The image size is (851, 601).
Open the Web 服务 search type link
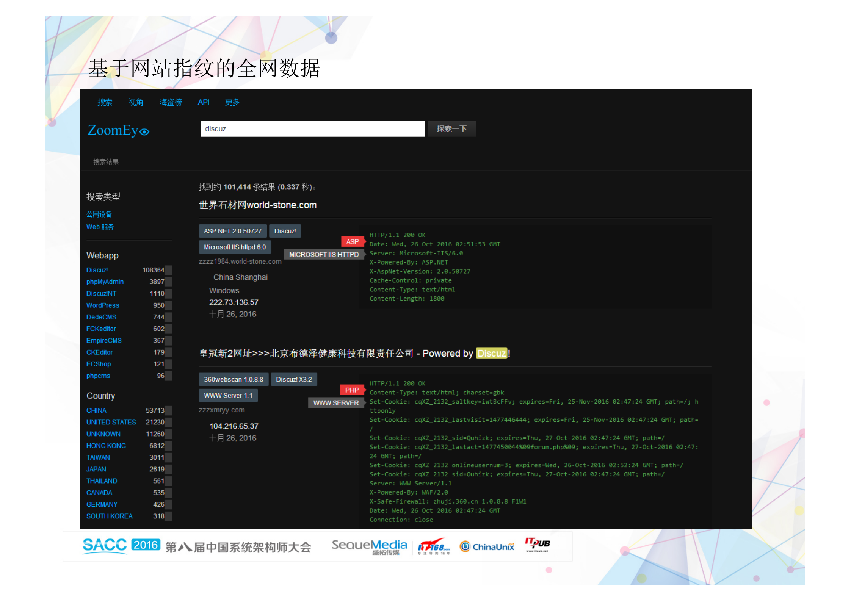pyautogui.click(x=100, y=227)
